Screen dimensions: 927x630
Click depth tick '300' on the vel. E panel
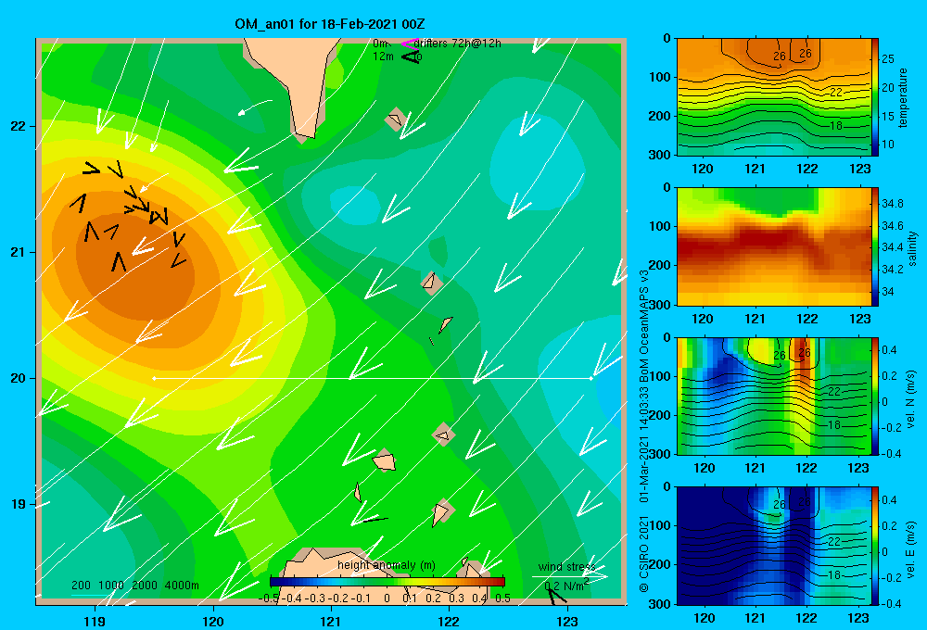click(661, 603)
